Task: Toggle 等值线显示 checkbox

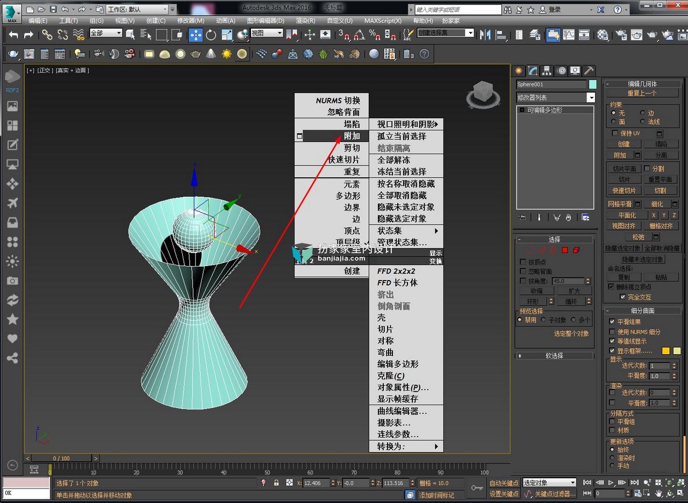Action: pos(612,341)
